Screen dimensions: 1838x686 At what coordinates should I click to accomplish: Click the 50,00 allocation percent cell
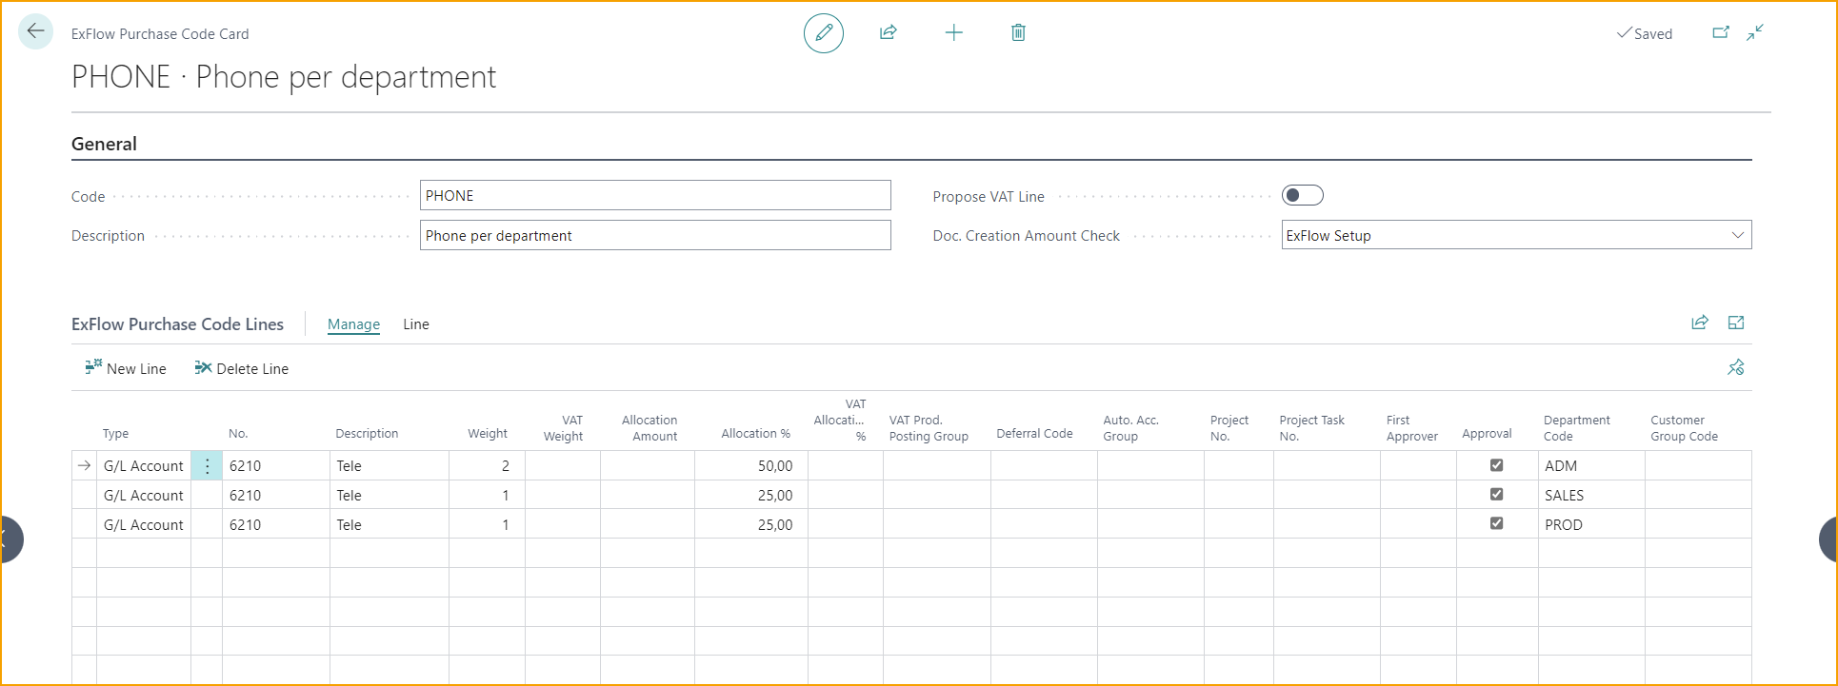[751, 465]
